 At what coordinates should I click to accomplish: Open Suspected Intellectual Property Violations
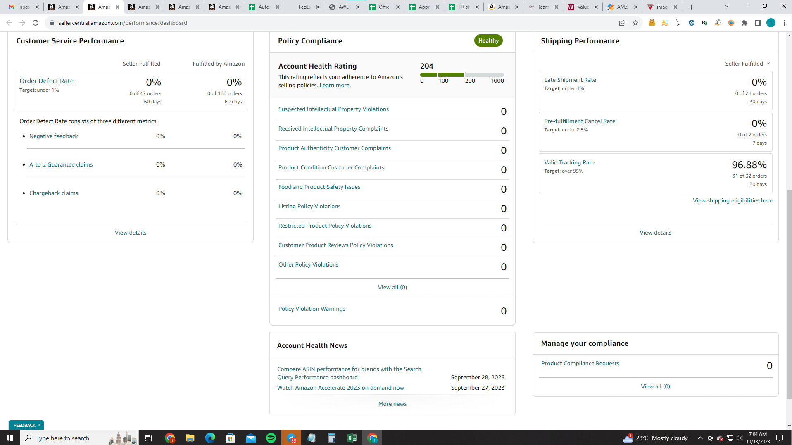(x=333, y=109)
